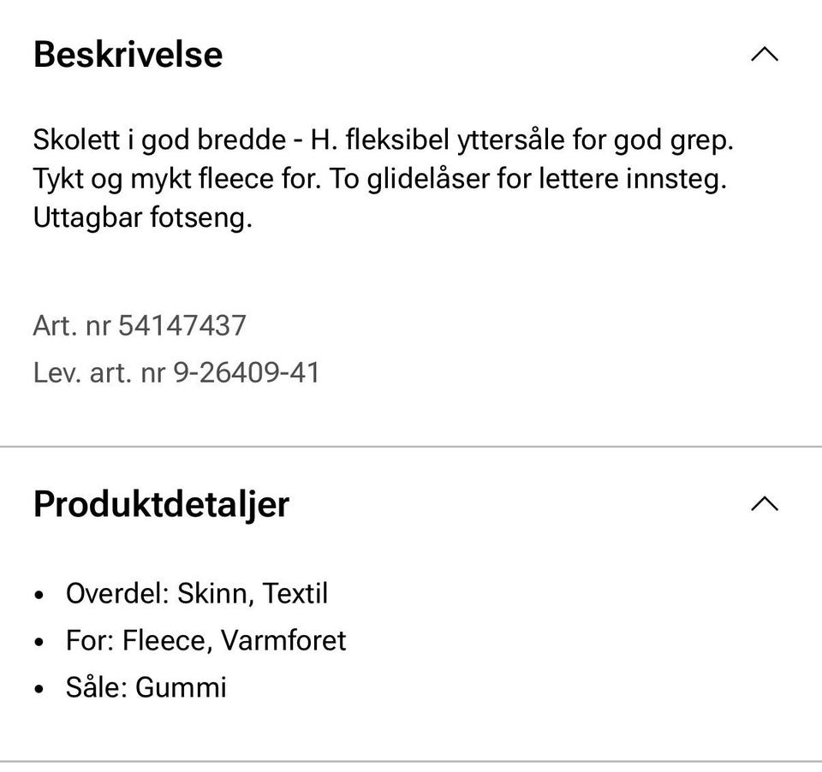Tap the Beskrivelse heading

[128, 55]
